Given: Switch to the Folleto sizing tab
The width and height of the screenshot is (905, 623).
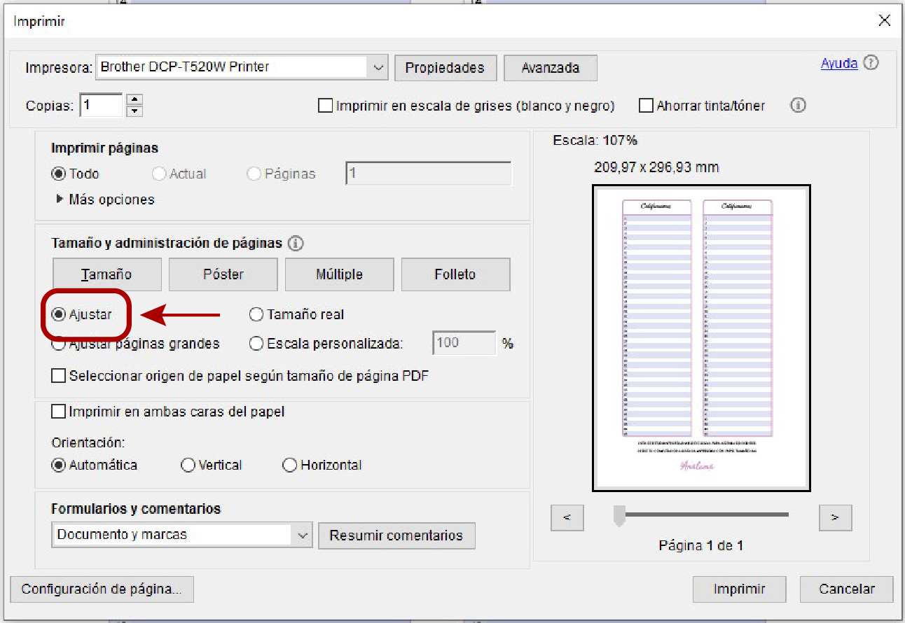Looking at the screenshot, I should tap(455, 274).
